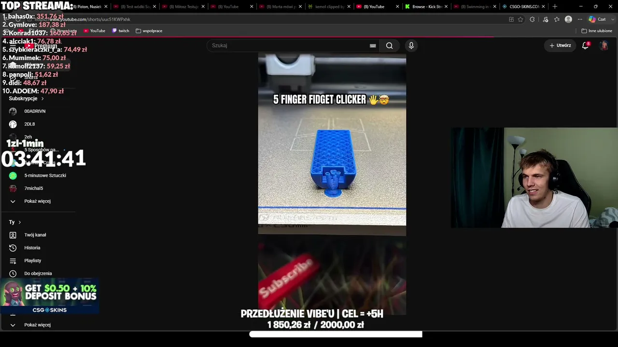Switch to the Piston, Nusiek tab
This screenshot has height=347, width=618.
[x=86, y=7]
